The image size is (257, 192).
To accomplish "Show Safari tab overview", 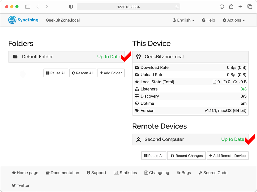I will (x=250, y=7).
